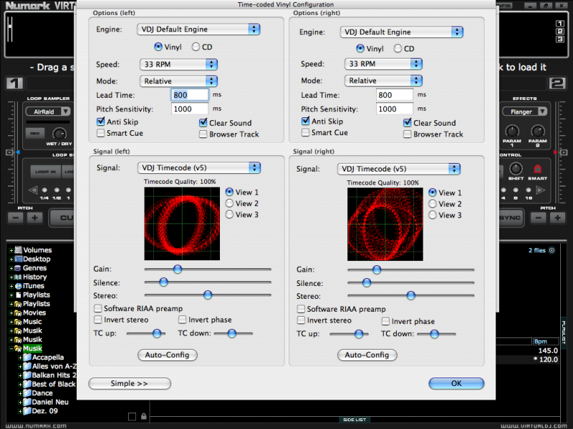Open the left Speed 33 RPM dropdown
The height and width of the screenshot is (429, 573).
pos(178,64)
